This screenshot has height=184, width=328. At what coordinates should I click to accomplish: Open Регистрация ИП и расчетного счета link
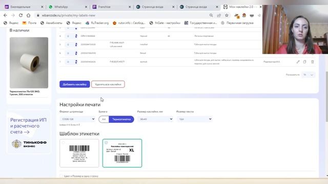click(x=29, y=126)
